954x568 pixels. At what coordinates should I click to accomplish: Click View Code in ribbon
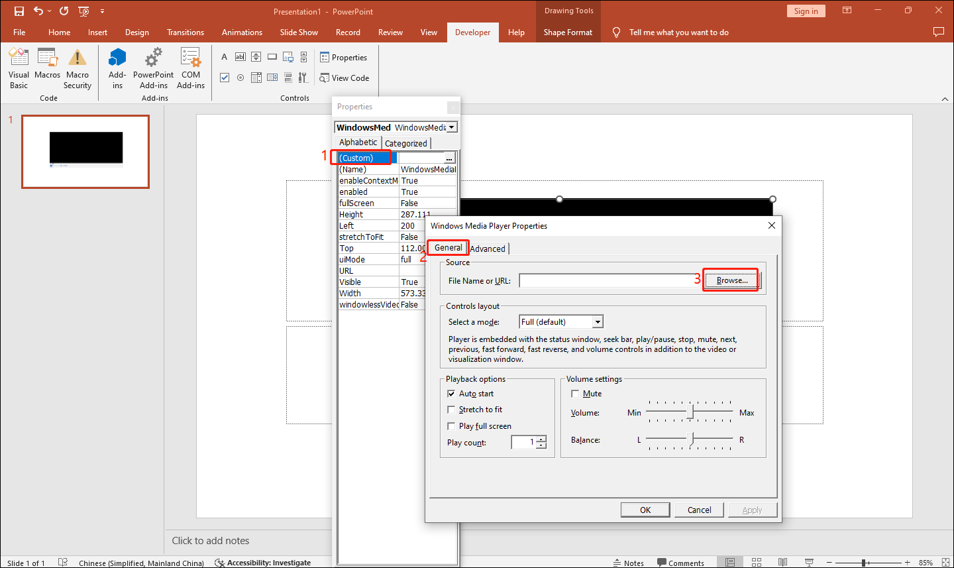344,78
